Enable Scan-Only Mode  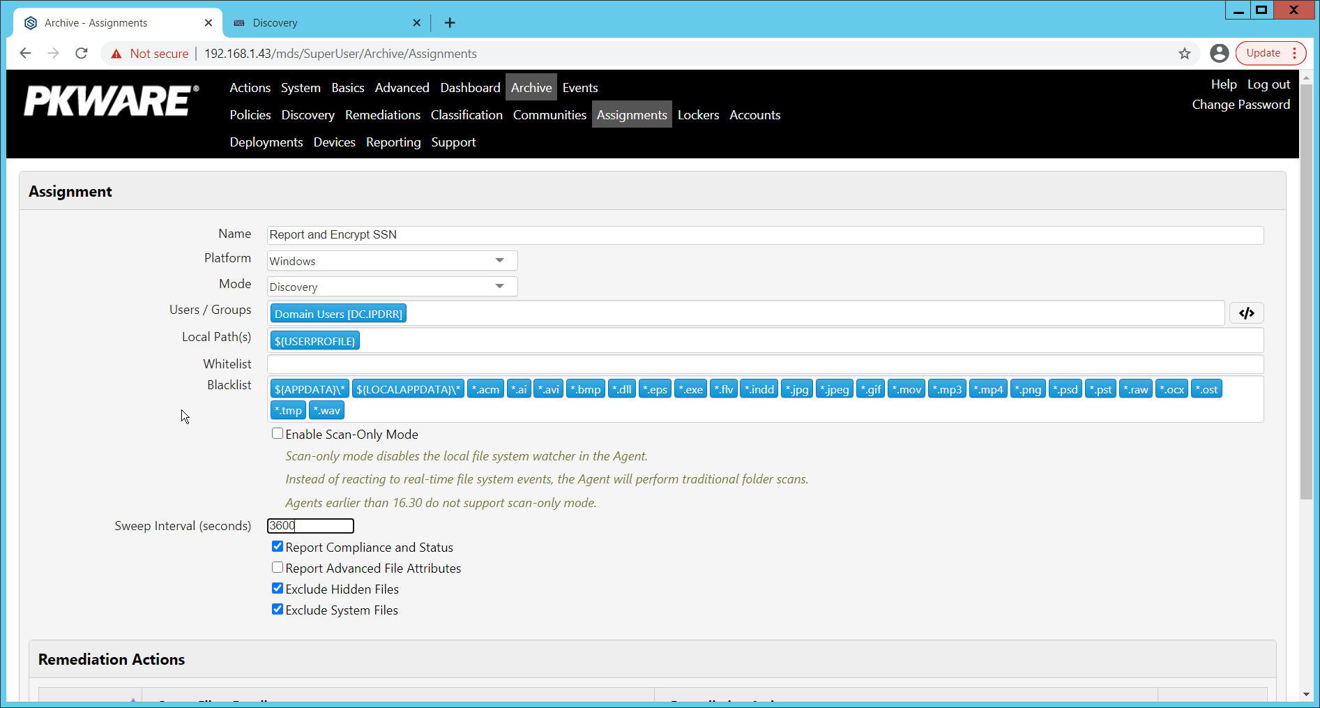(x=278, y=433)
